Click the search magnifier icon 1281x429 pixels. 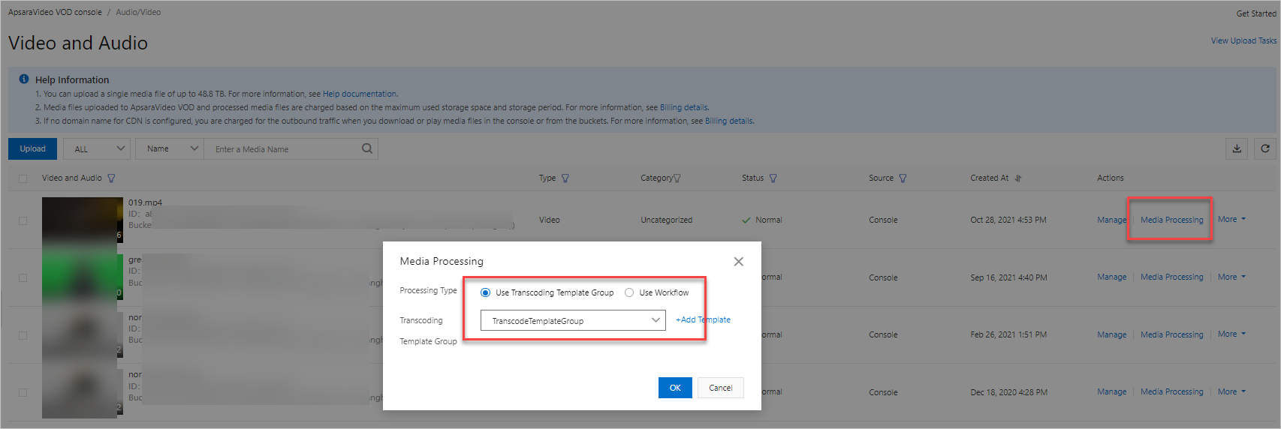[x=367, y=148]
